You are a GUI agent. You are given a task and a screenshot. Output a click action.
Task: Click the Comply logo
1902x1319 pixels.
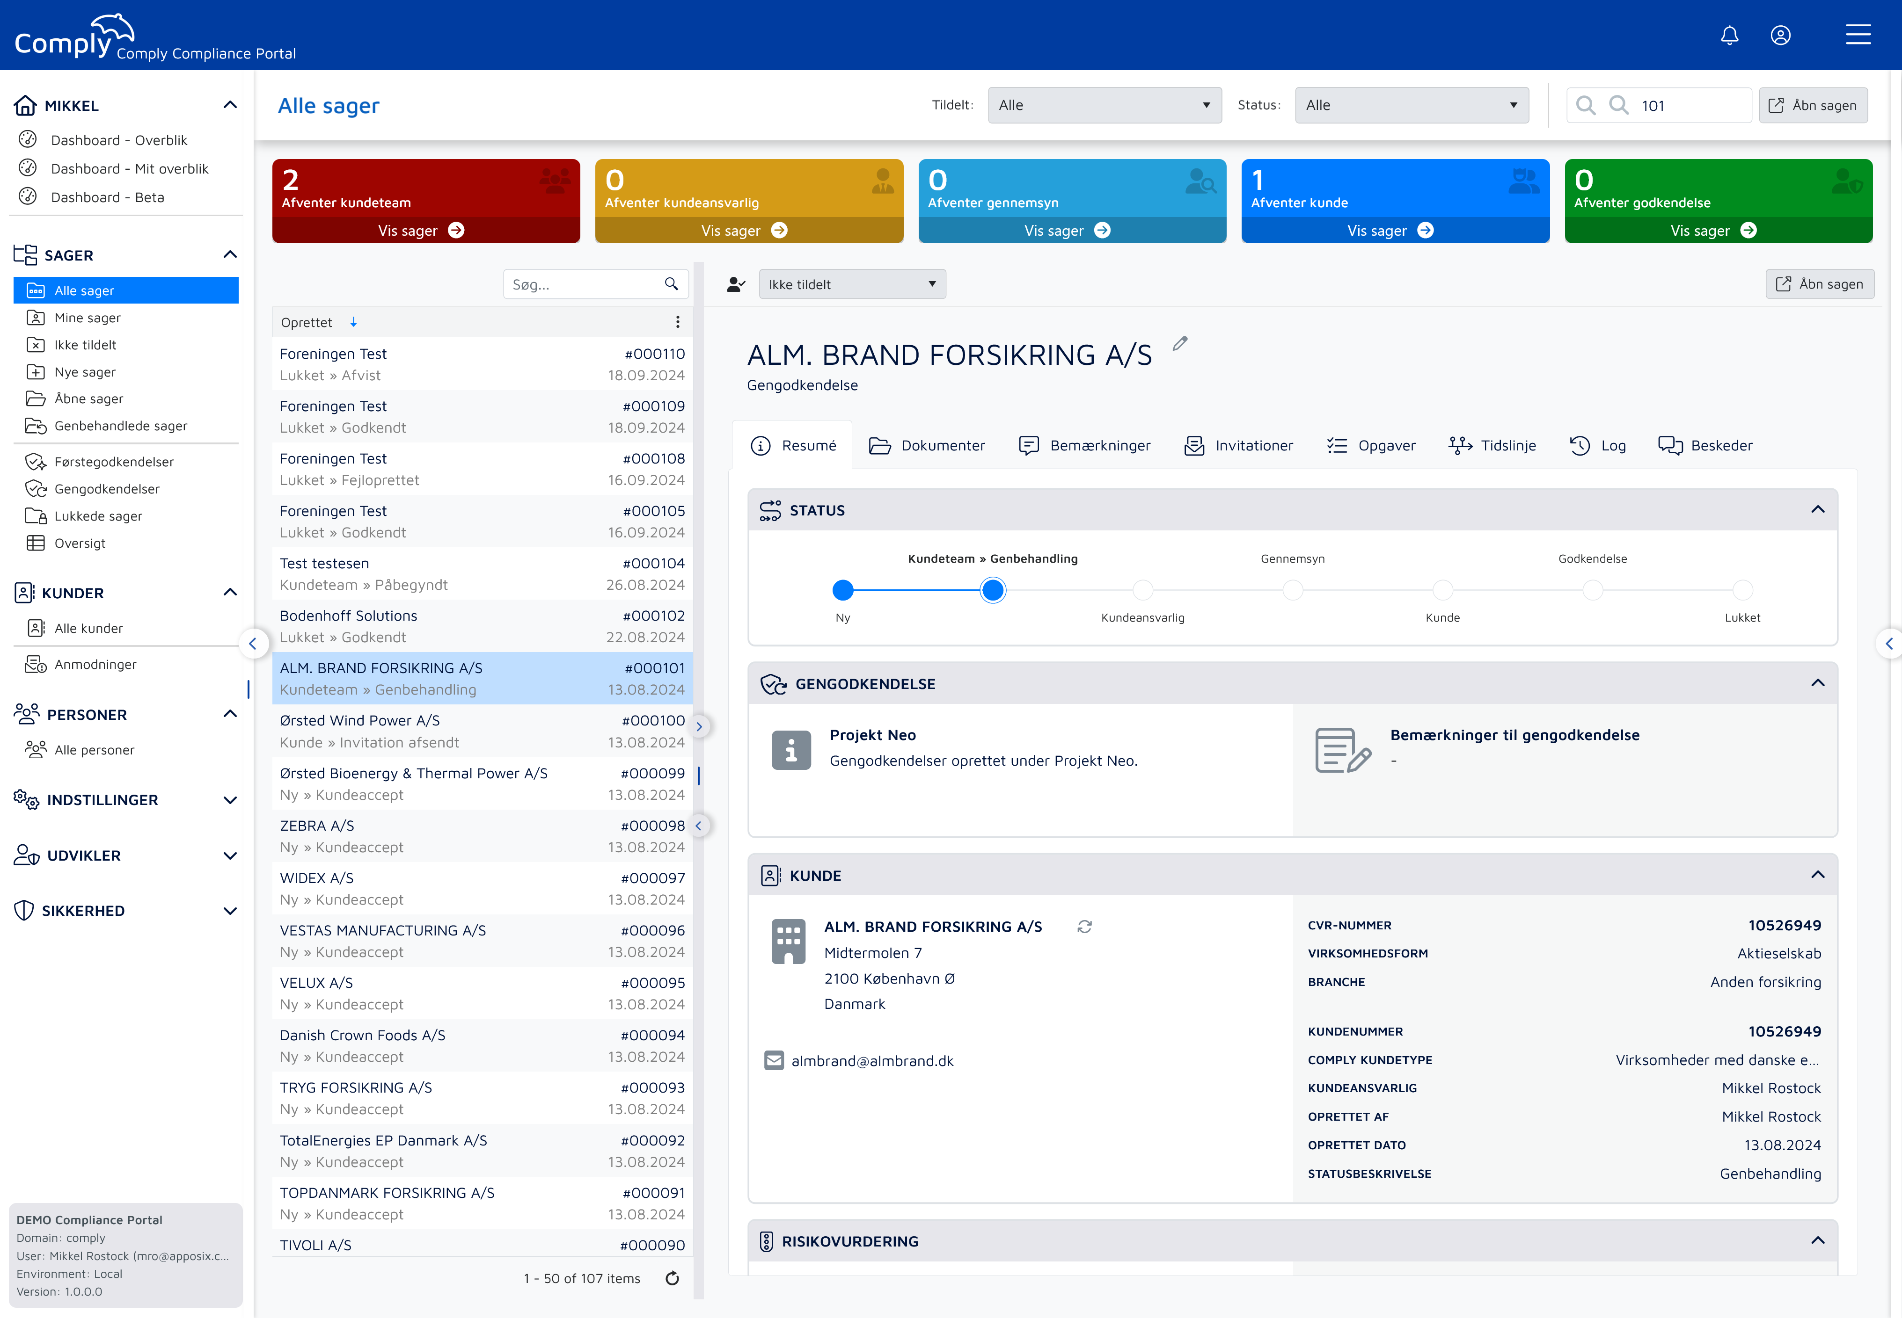pyautogui.click(x=74, y=36)
